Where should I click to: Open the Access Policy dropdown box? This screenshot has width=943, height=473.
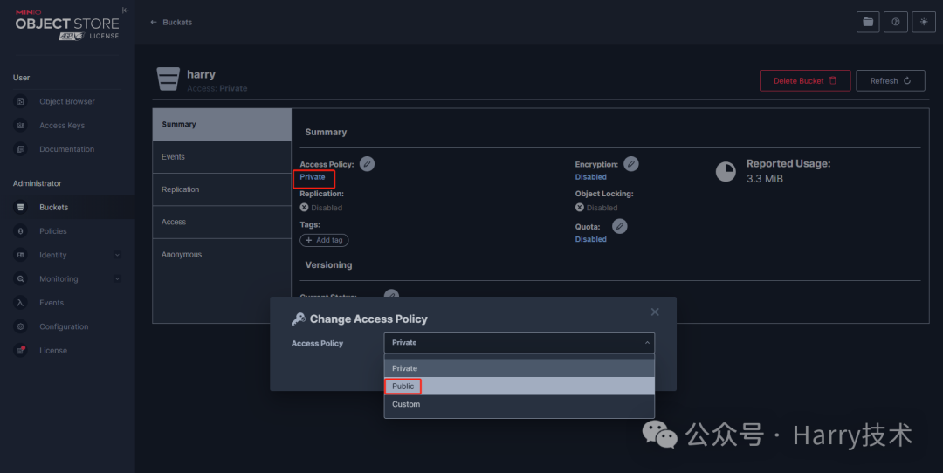(x=519, y=343)
